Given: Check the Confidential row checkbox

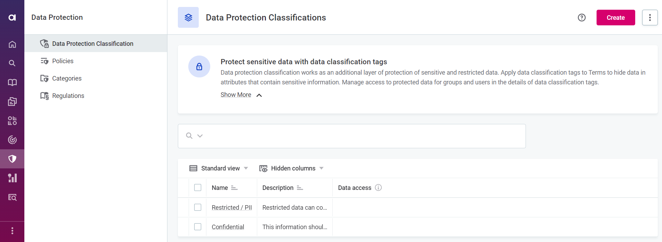Looking at the screenshot, I should point(198,227).
